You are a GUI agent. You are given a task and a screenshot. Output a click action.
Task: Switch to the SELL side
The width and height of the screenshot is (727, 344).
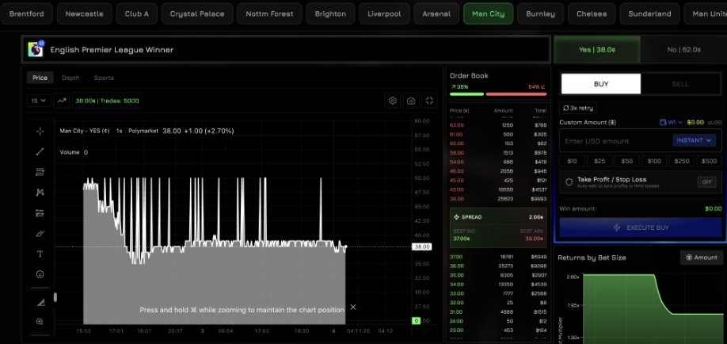pyautogui.click(x=680, y=84)
